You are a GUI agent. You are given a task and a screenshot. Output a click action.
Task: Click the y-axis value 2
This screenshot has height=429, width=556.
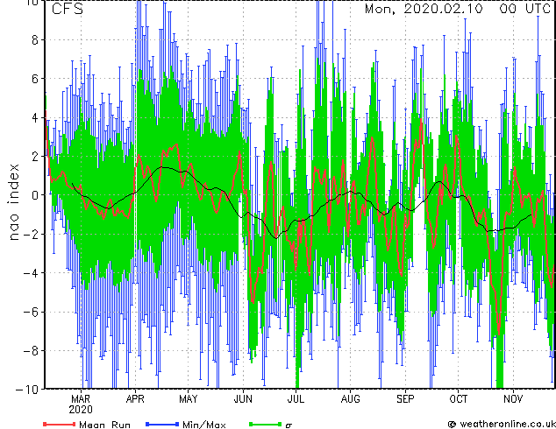(x=35, y=157)
